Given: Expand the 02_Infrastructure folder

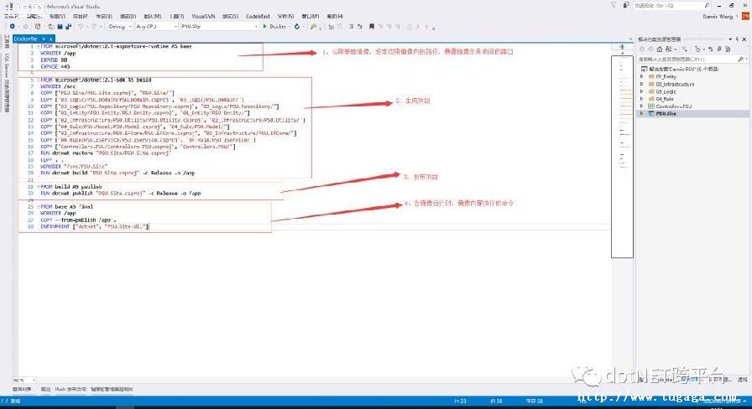Looking at the screenshot, I should click(642, 85).
